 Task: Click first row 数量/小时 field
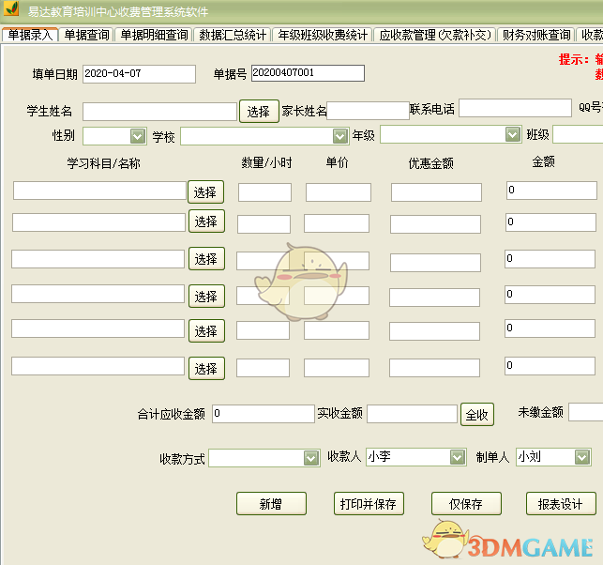pos(264,192)
